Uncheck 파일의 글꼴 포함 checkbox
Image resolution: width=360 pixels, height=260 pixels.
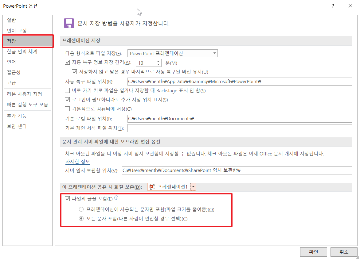coord(67,199)
